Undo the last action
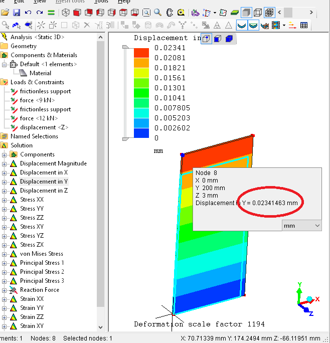The image size is (330, 343). coord(28,13)
